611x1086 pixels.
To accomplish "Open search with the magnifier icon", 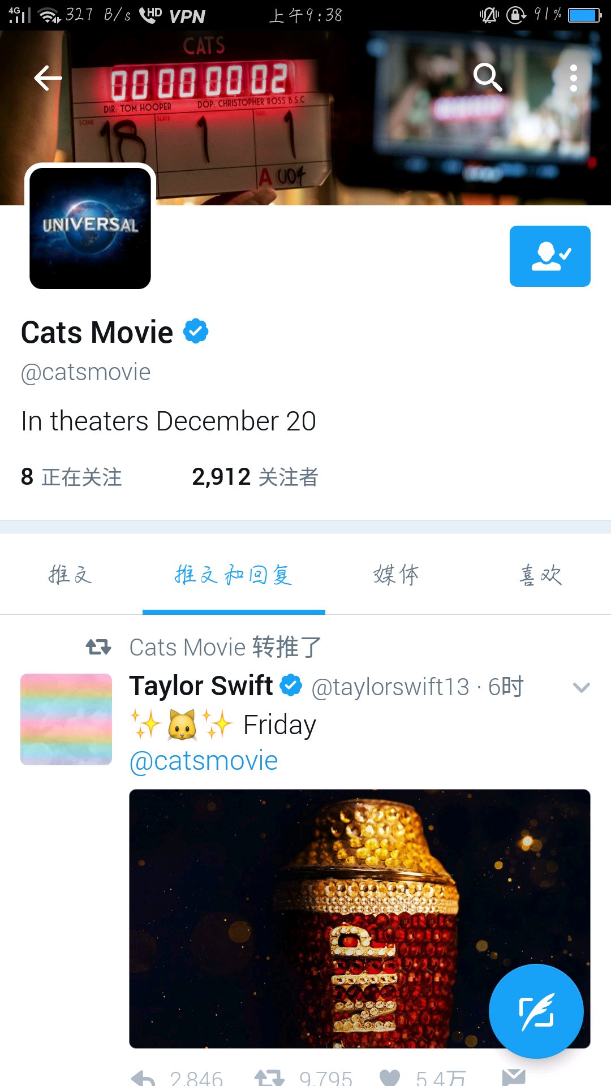I will 488,77.
